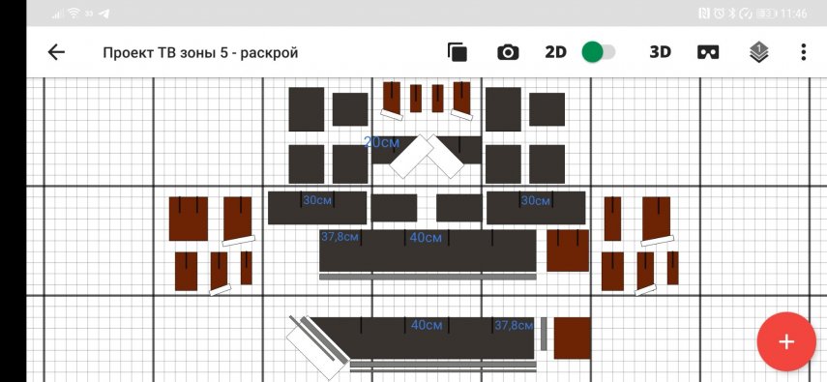Open the layers icon
Viewport: 827px width, 382px height.
click(758, 52)
